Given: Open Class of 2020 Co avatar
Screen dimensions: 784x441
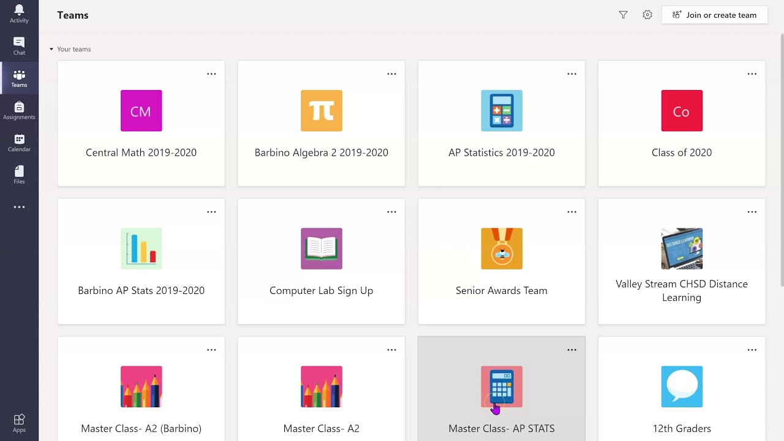Looking at the screenshot, I should click(682, 111).
